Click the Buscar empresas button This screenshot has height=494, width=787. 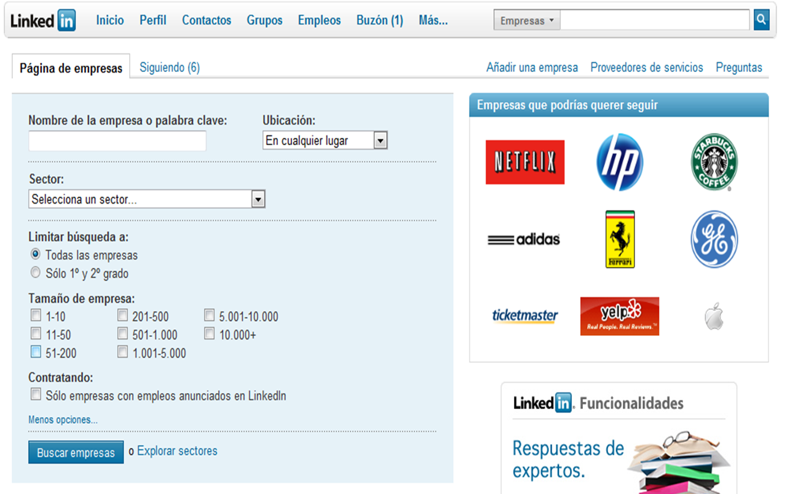pos(76,453)
